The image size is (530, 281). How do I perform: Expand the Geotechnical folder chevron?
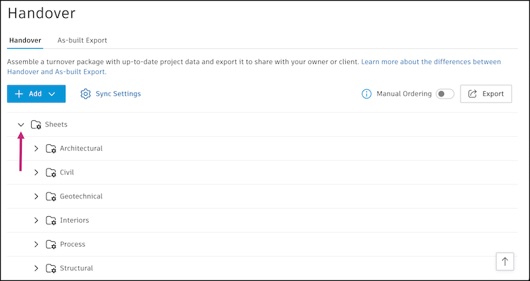[36, 196]
